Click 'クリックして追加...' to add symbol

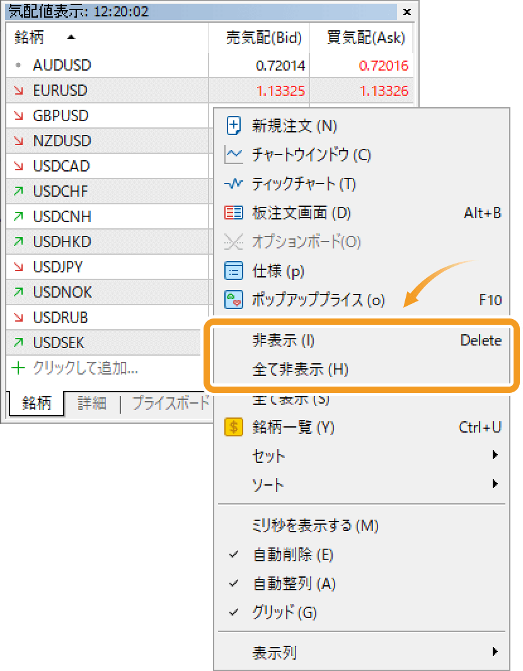[x=86, y=368]
